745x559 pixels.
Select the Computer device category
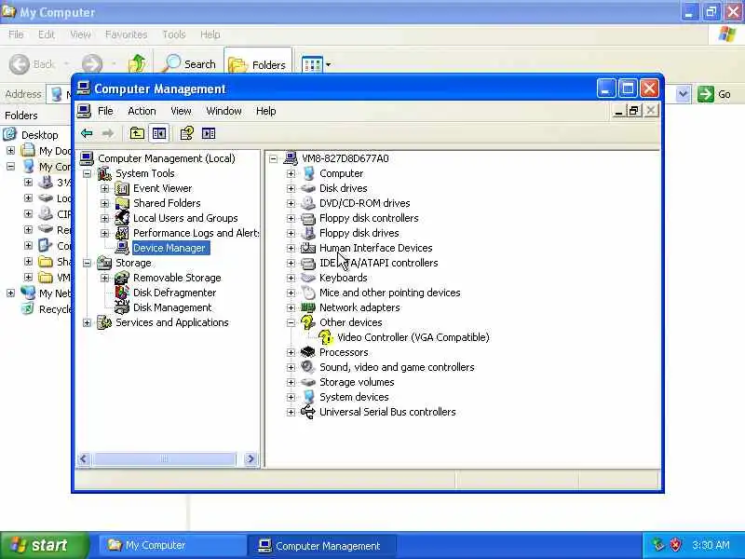[x=341, y=173]
